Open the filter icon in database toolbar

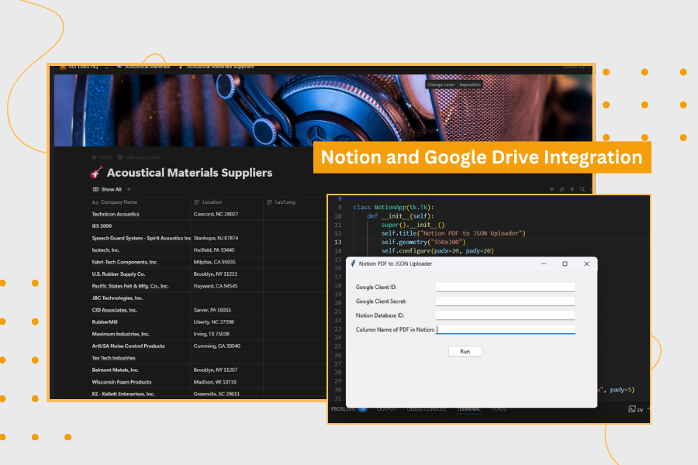(x=552, y=189)
